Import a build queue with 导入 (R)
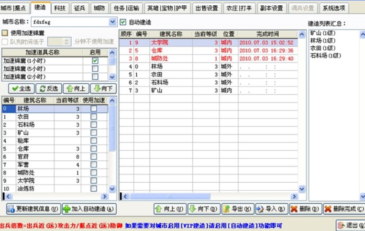This screenshot has width=365, height=231. 272,209
